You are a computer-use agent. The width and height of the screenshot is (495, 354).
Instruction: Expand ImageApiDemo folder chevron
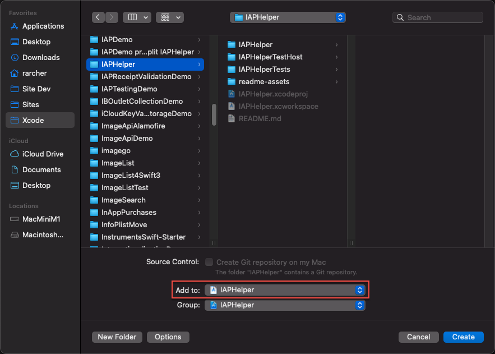(x=199, y=139)
